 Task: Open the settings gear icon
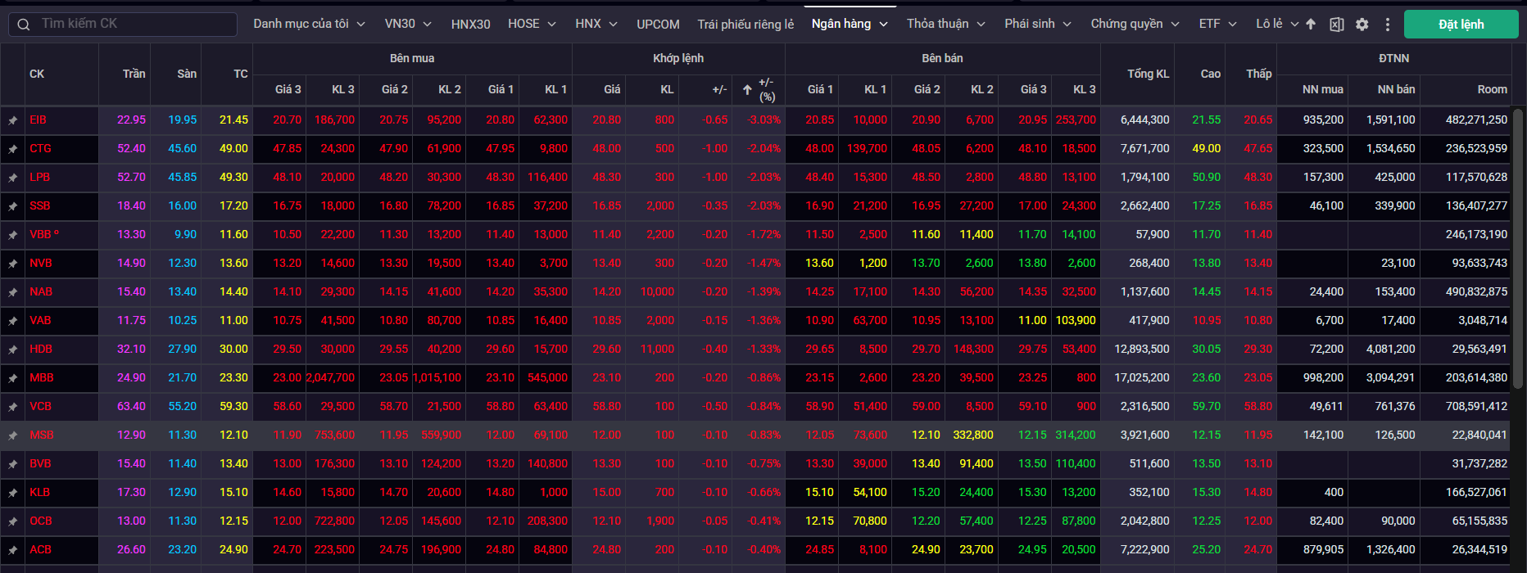(1362, 25)
